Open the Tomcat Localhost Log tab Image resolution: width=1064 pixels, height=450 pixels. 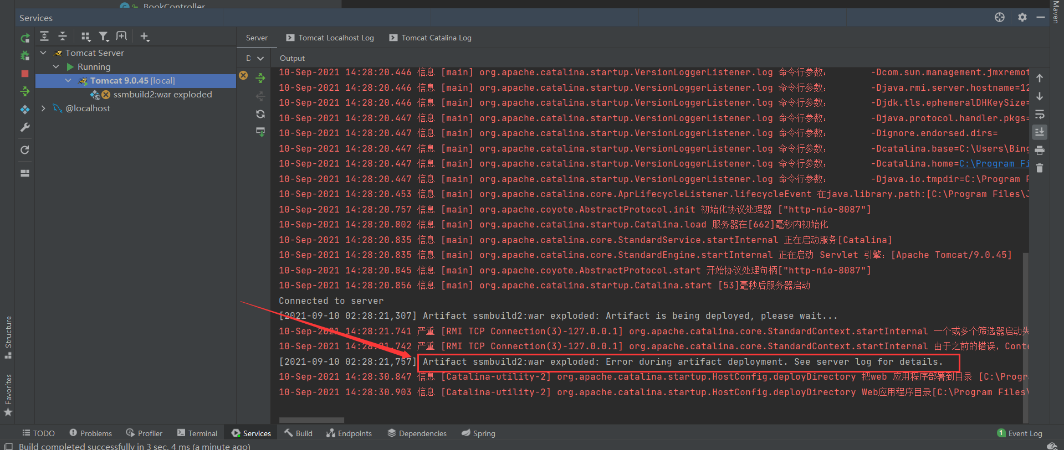[x=330, y=38]
